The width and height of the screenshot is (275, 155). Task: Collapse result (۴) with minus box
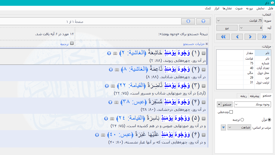pyautogui.click(x=204, y=102)
